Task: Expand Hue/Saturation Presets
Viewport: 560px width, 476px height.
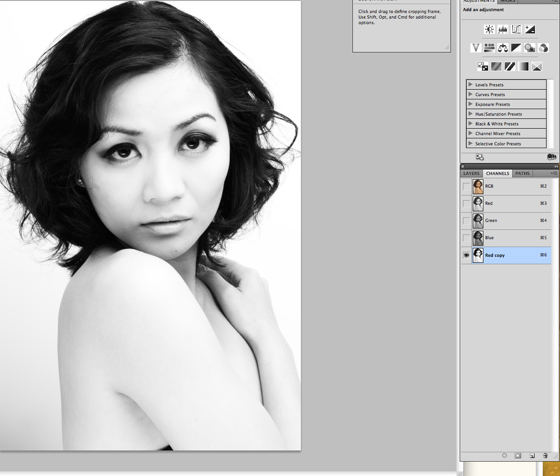Action: (470, 114)
